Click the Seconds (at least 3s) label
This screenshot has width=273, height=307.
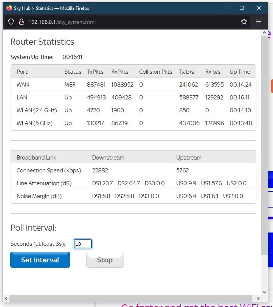38,244
